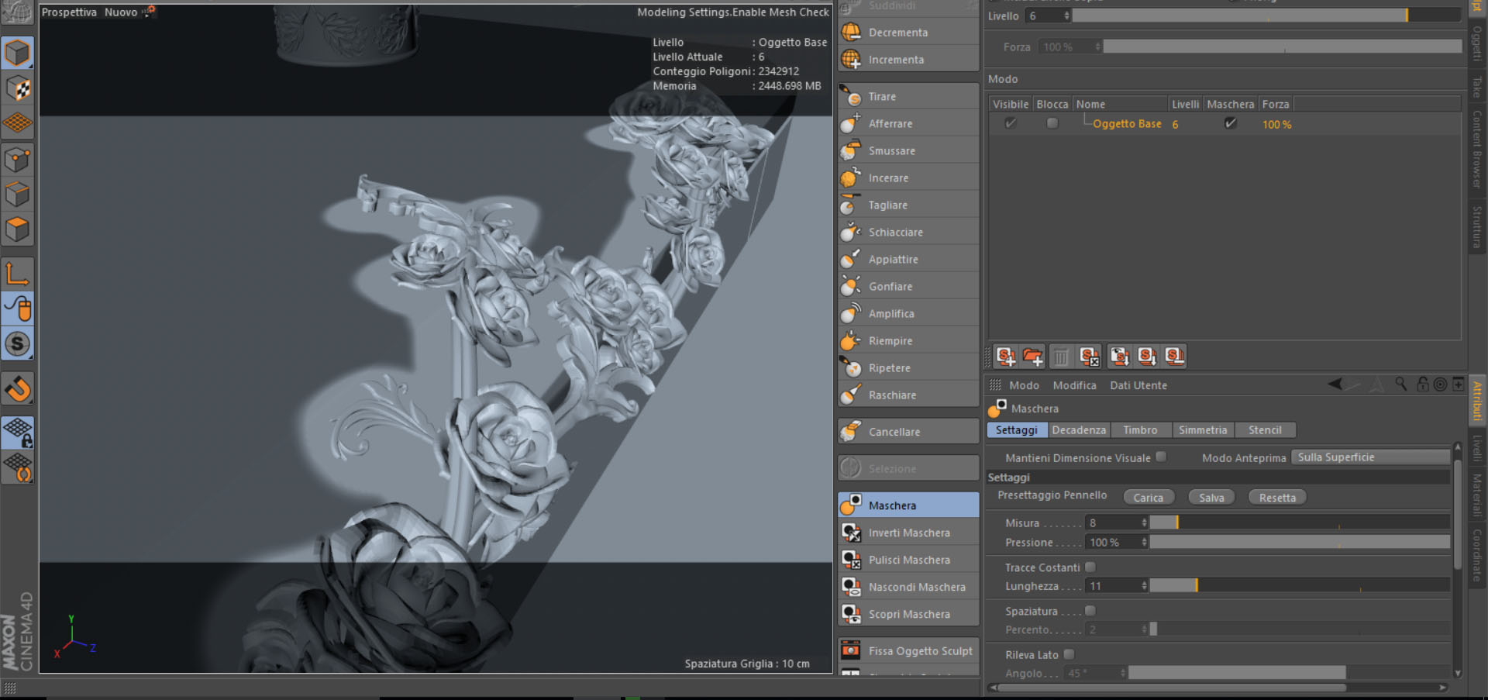Screen dimensions: 1488x700
Task: Go back with the attribute manager arrow
Action: 1336,384
